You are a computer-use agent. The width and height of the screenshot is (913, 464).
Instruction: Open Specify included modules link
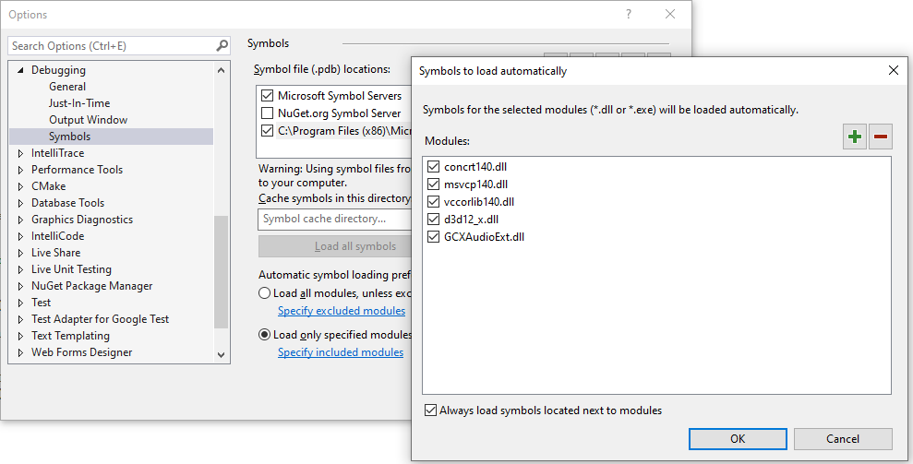coord(340,351)
